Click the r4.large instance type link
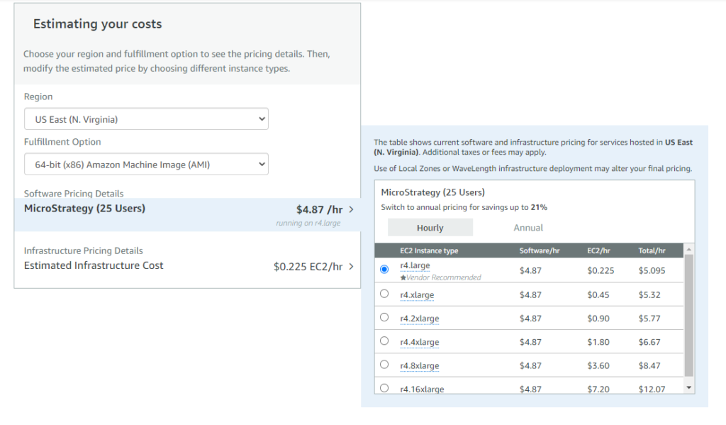The height and width of the screenshot is (425, 726). [415, 265]
